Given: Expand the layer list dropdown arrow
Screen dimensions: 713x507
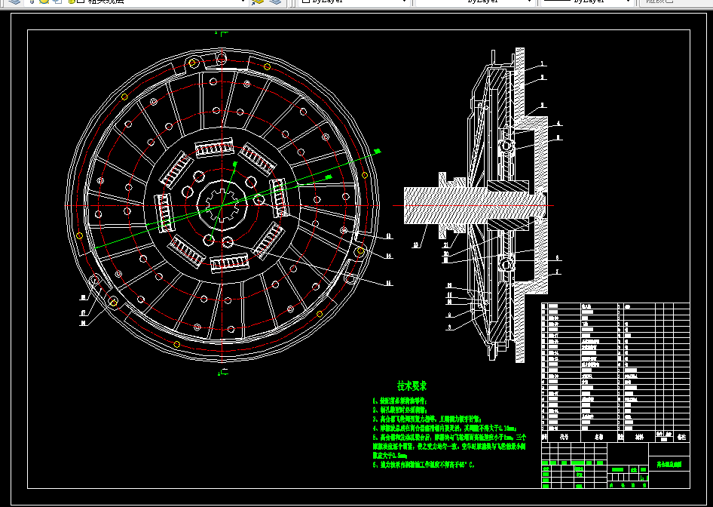Looking at the screenshot, I should 243,2.
